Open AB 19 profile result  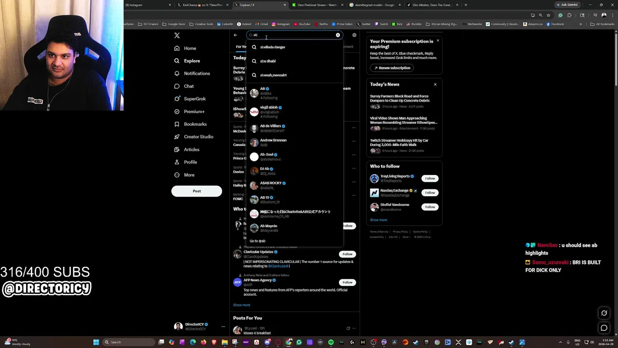point(295,200)
